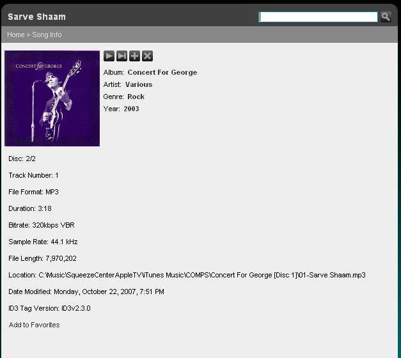Viewport: 401px width, 358px height.
Task: Select the Song Info breadcrumb item
Action: coord(47,35)
